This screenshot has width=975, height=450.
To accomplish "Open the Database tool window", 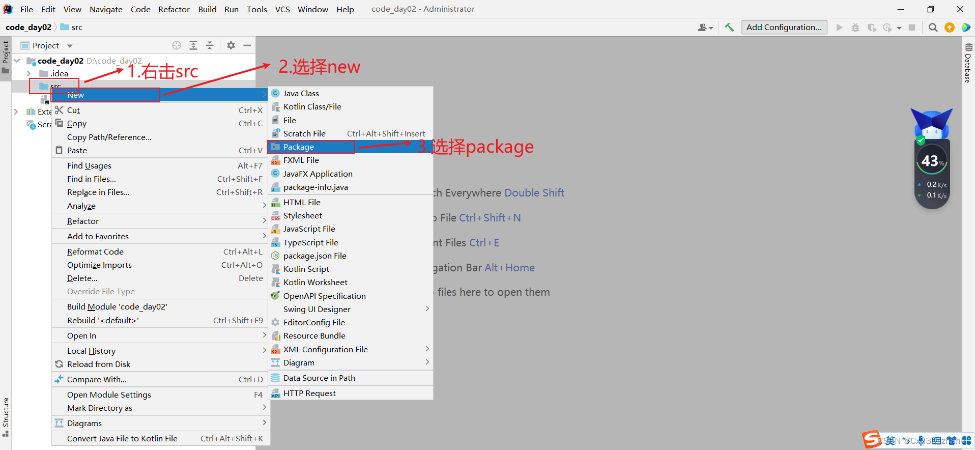I will tap(968, 63).
